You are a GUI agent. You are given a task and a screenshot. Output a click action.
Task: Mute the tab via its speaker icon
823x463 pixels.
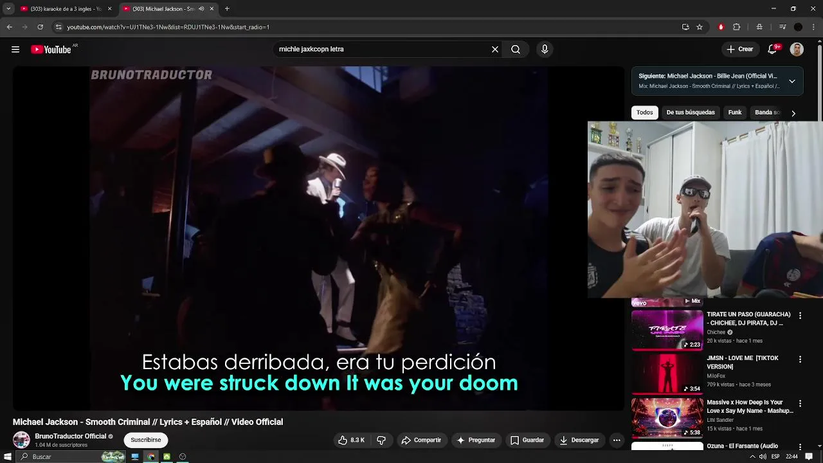pyautogui.click(x=201, y=9)
